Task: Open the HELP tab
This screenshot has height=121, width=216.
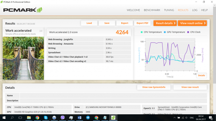Action: point(204,10)
